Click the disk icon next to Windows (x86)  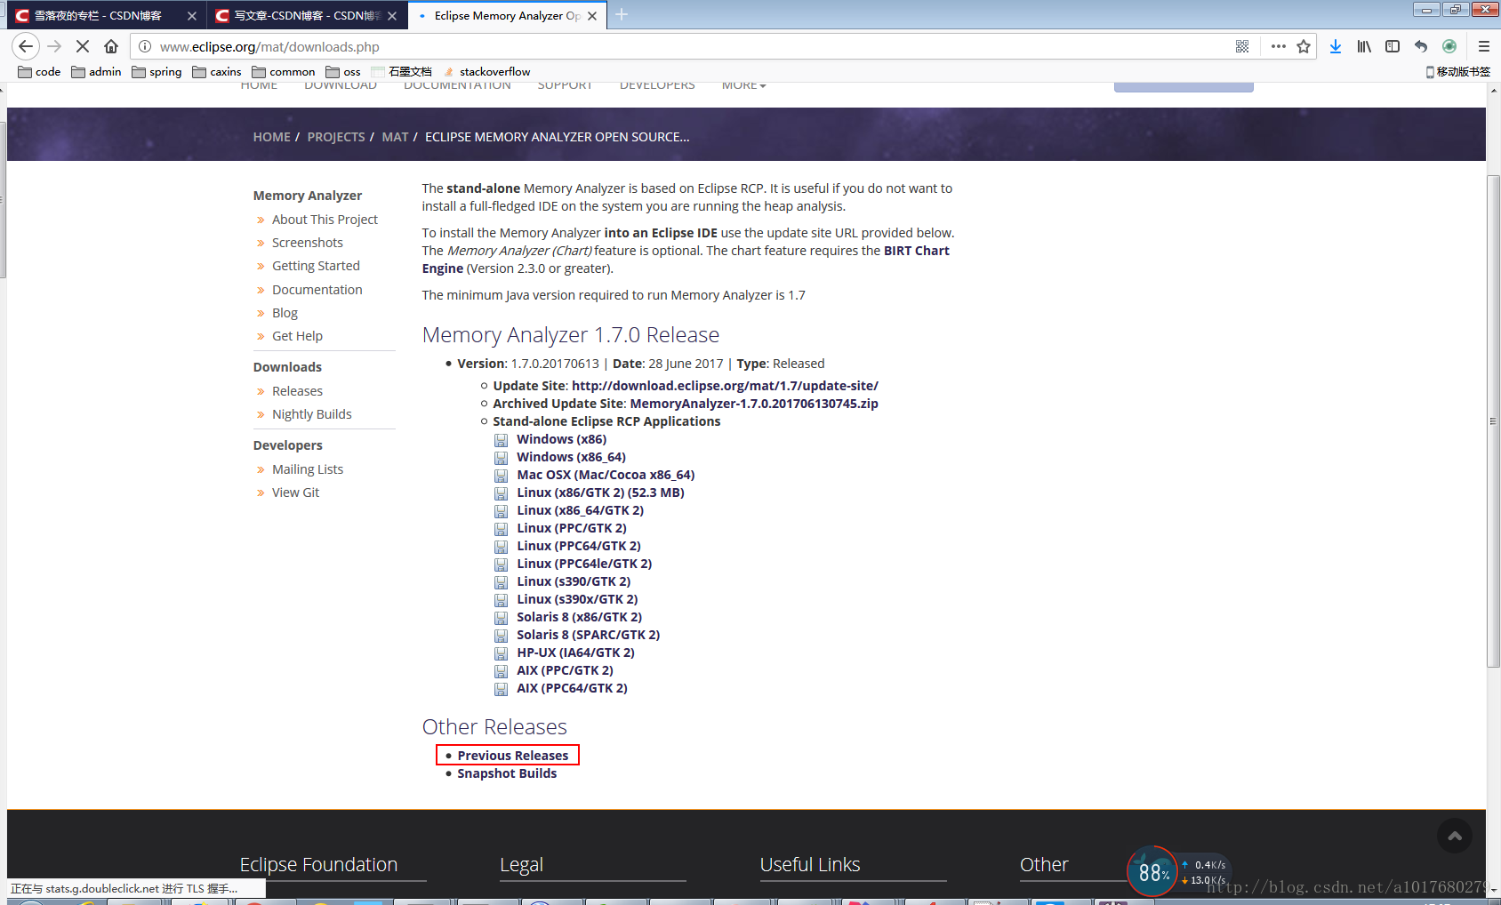point(502,440)
